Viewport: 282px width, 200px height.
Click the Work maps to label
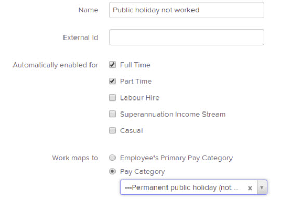coord(75,158)
